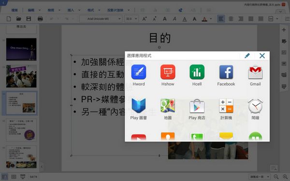Open the zoom fit dropdown
Screen dimensions: 290x181
(260, 177)
